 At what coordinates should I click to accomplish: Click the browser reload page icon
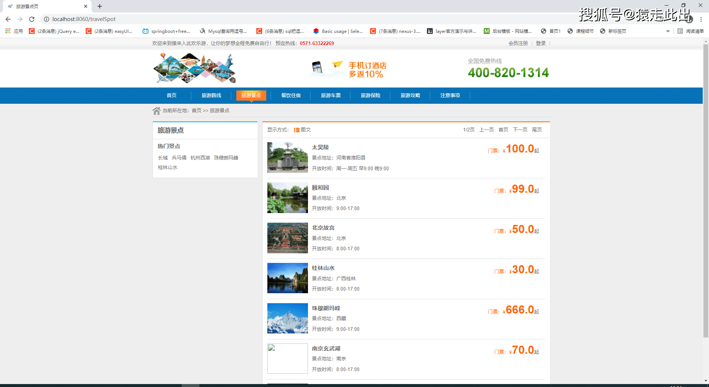[x=32, y=19]
